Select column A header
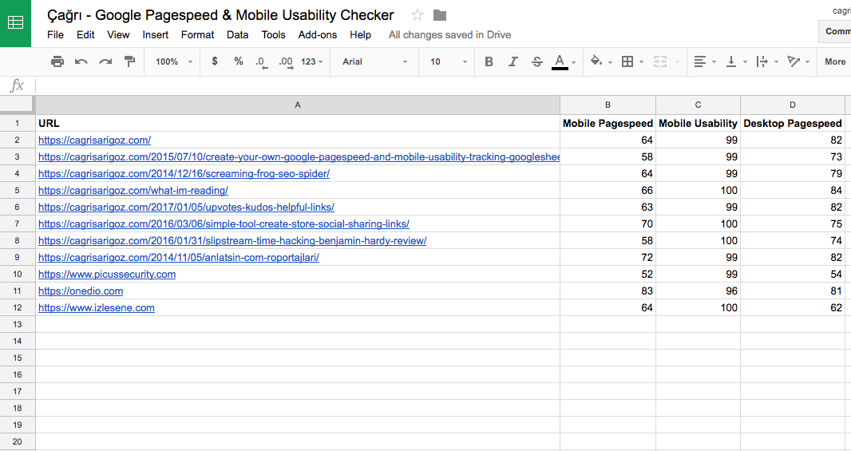This screenshot has height=451, width=851. tap(298, 105)
